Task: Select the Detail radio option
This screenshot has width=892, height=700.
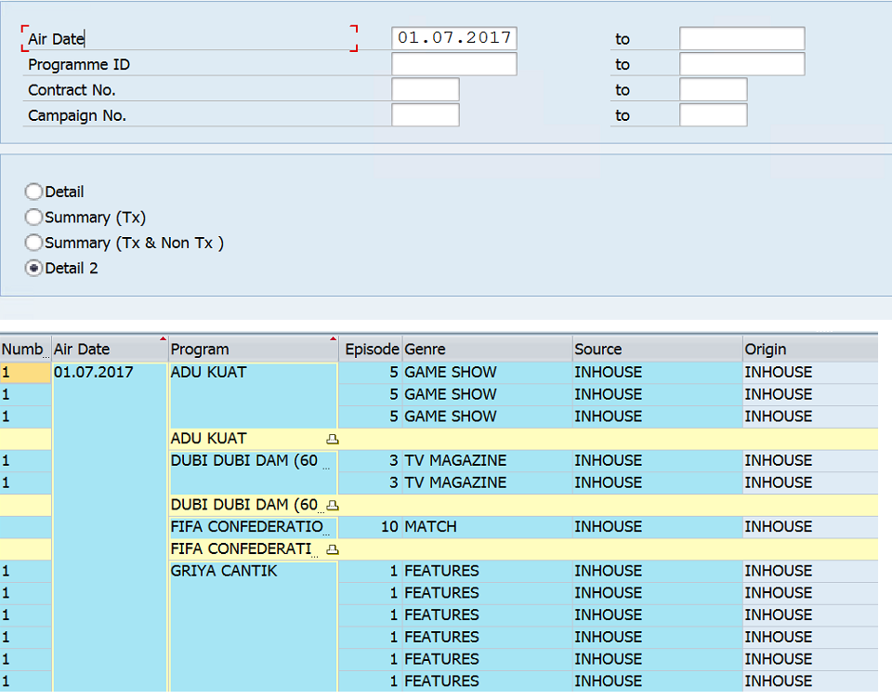Action: coord(33,192)
